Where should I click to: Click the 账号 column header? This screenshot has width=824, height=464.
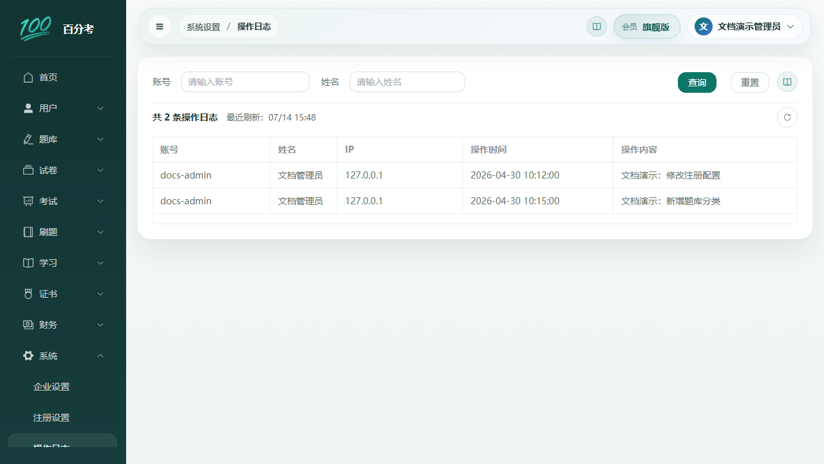pyautogui.click(x=212, y=150)
